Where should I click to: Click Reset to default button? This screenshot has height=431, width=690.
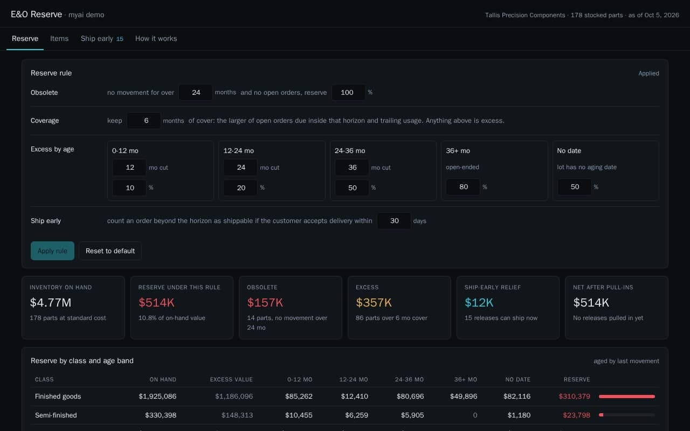tap(110, 251)
